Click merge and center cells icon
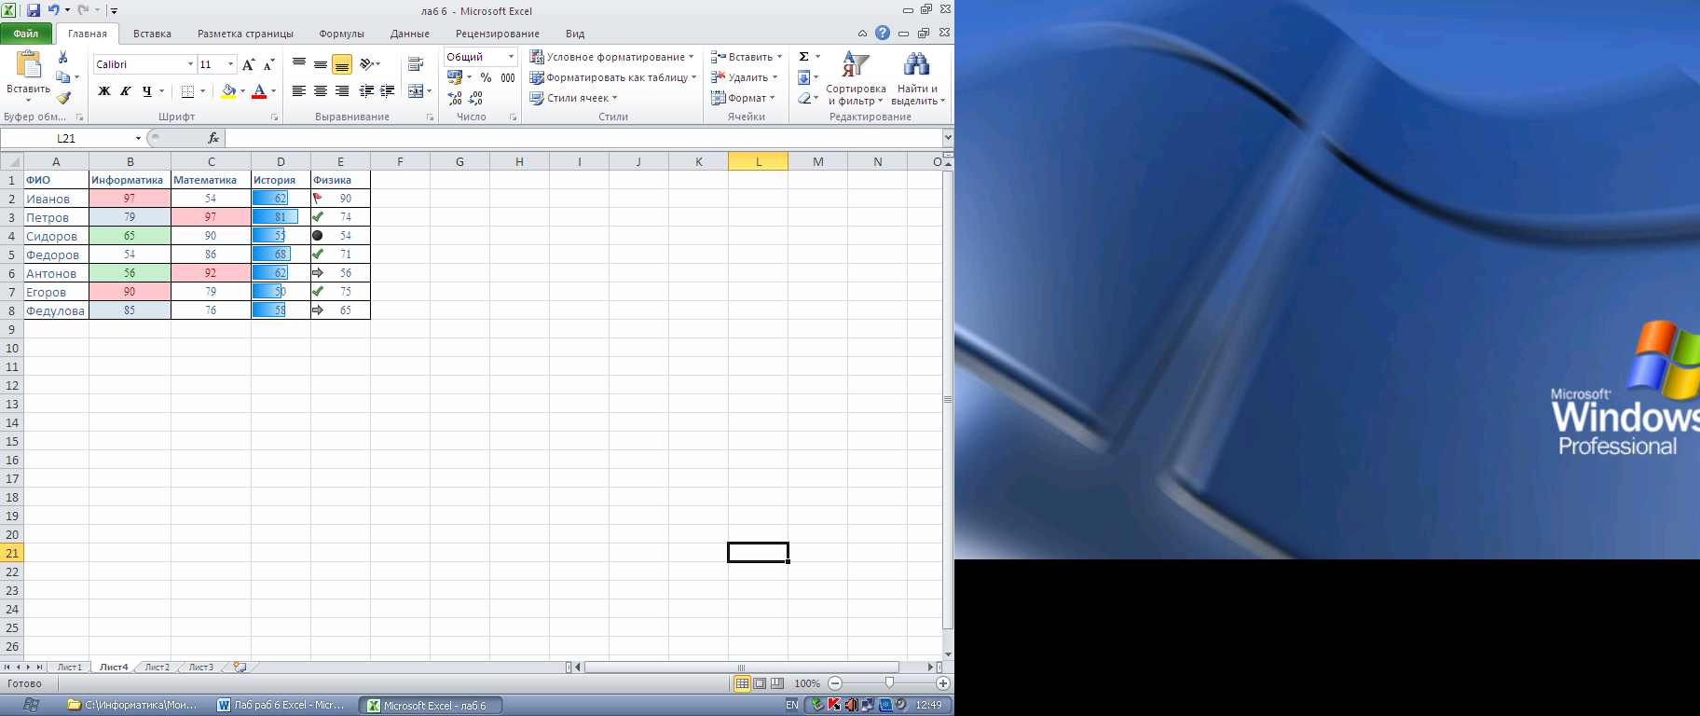 coord(416,91)
